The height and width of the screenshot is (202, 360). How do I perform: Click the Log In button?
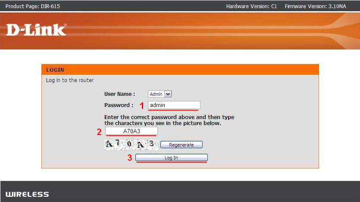[x=171, y=158]
